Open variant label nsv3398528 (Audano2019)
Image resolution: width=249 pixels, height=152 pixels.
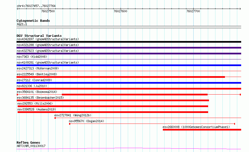tap(37, 109)
